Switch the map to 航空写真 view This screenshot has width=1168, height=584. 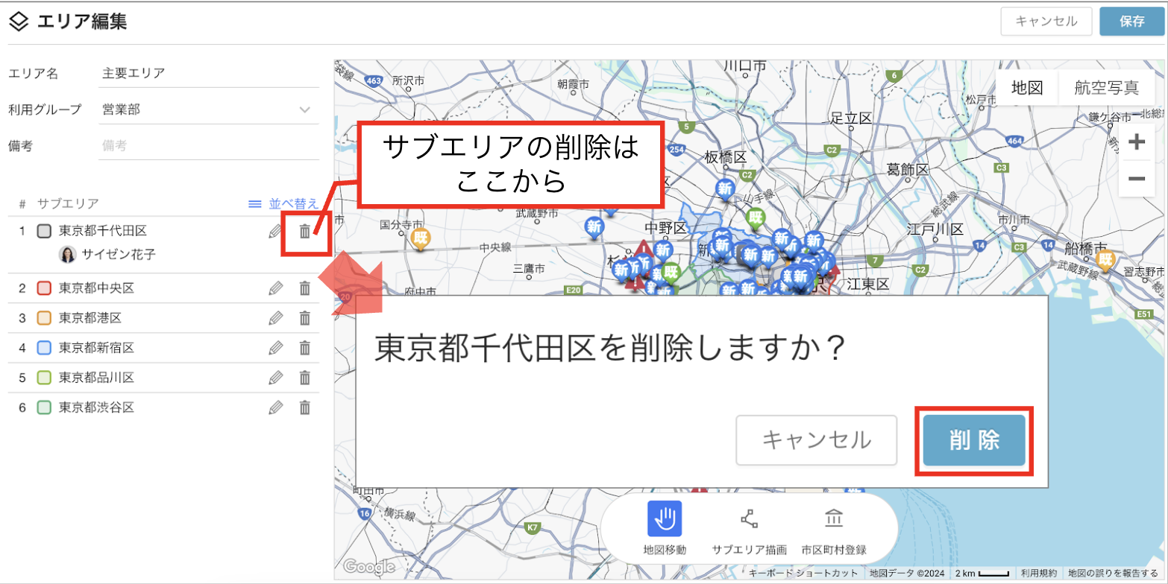[1107, 88]
